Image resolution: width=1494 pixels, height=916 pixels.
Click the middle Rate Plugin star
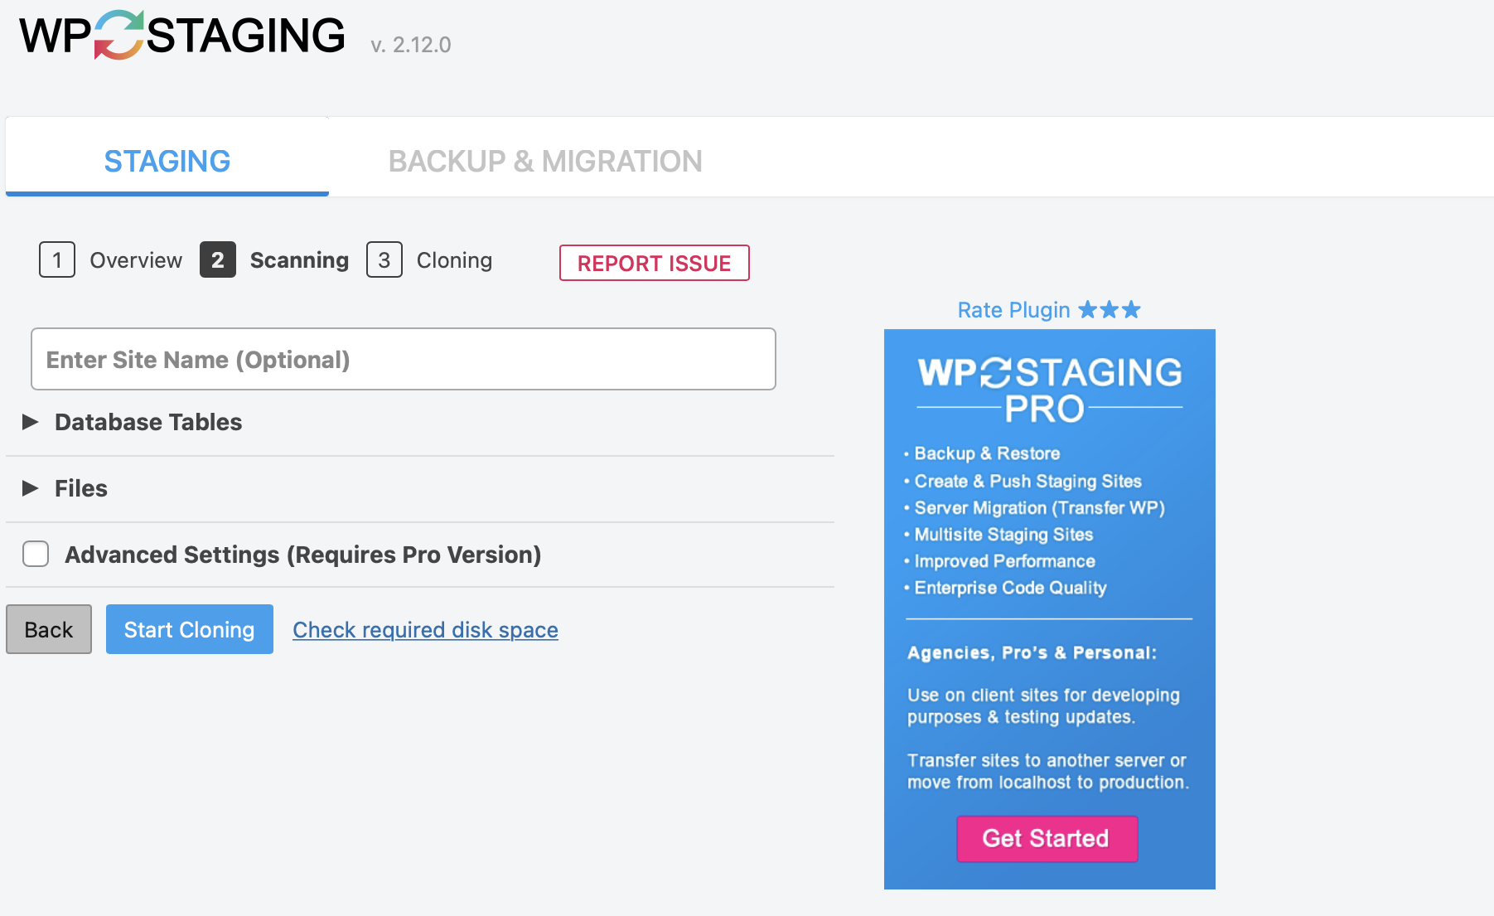pyautogui.click(x=1110, y=308)
